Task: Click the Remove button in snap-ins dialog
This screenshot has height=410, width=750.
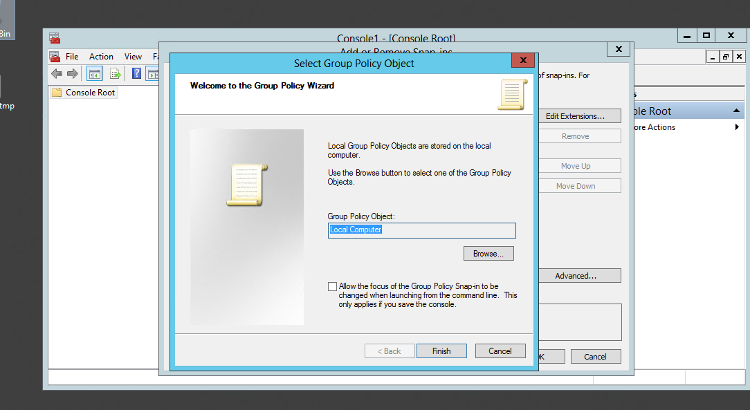Action: coord(580,136)
